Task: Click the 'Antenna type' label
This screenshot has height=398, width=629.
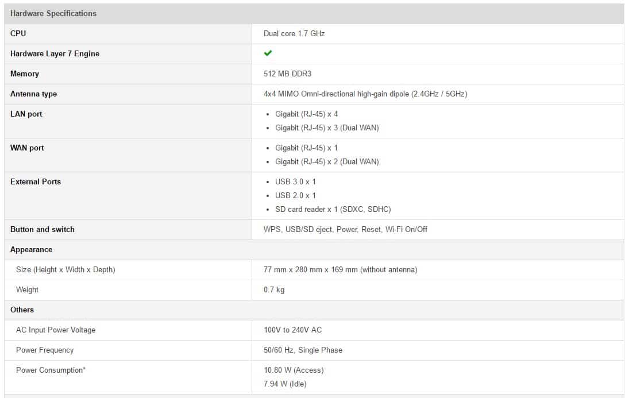Action: pos(34,94)
